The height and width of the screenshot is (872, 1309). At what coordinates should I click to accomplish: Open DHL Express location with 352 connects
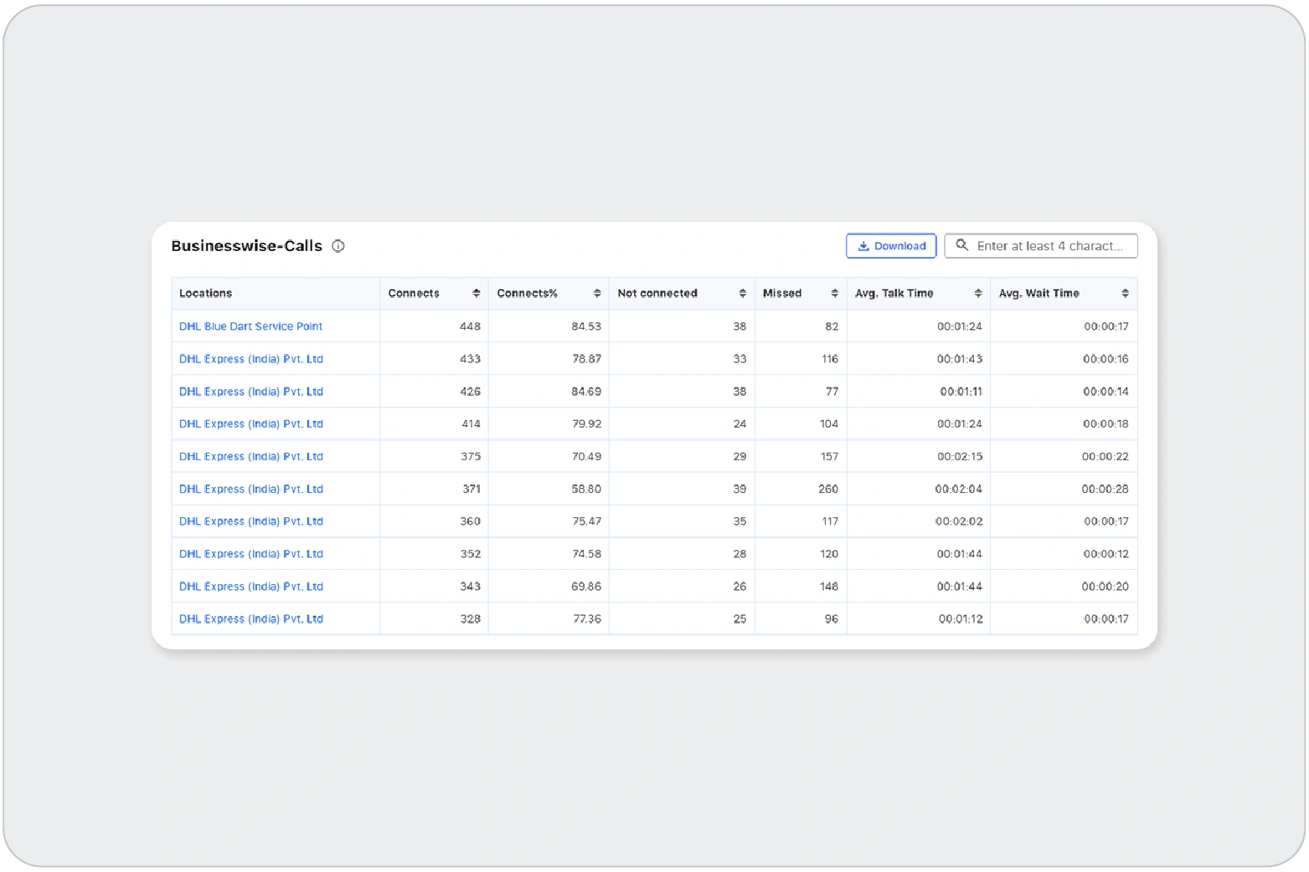pyautogui.click(x=250, y=554)
